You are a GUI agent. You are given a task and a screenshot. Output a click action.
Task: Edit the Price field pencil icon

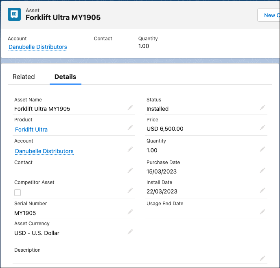point(262,127)
